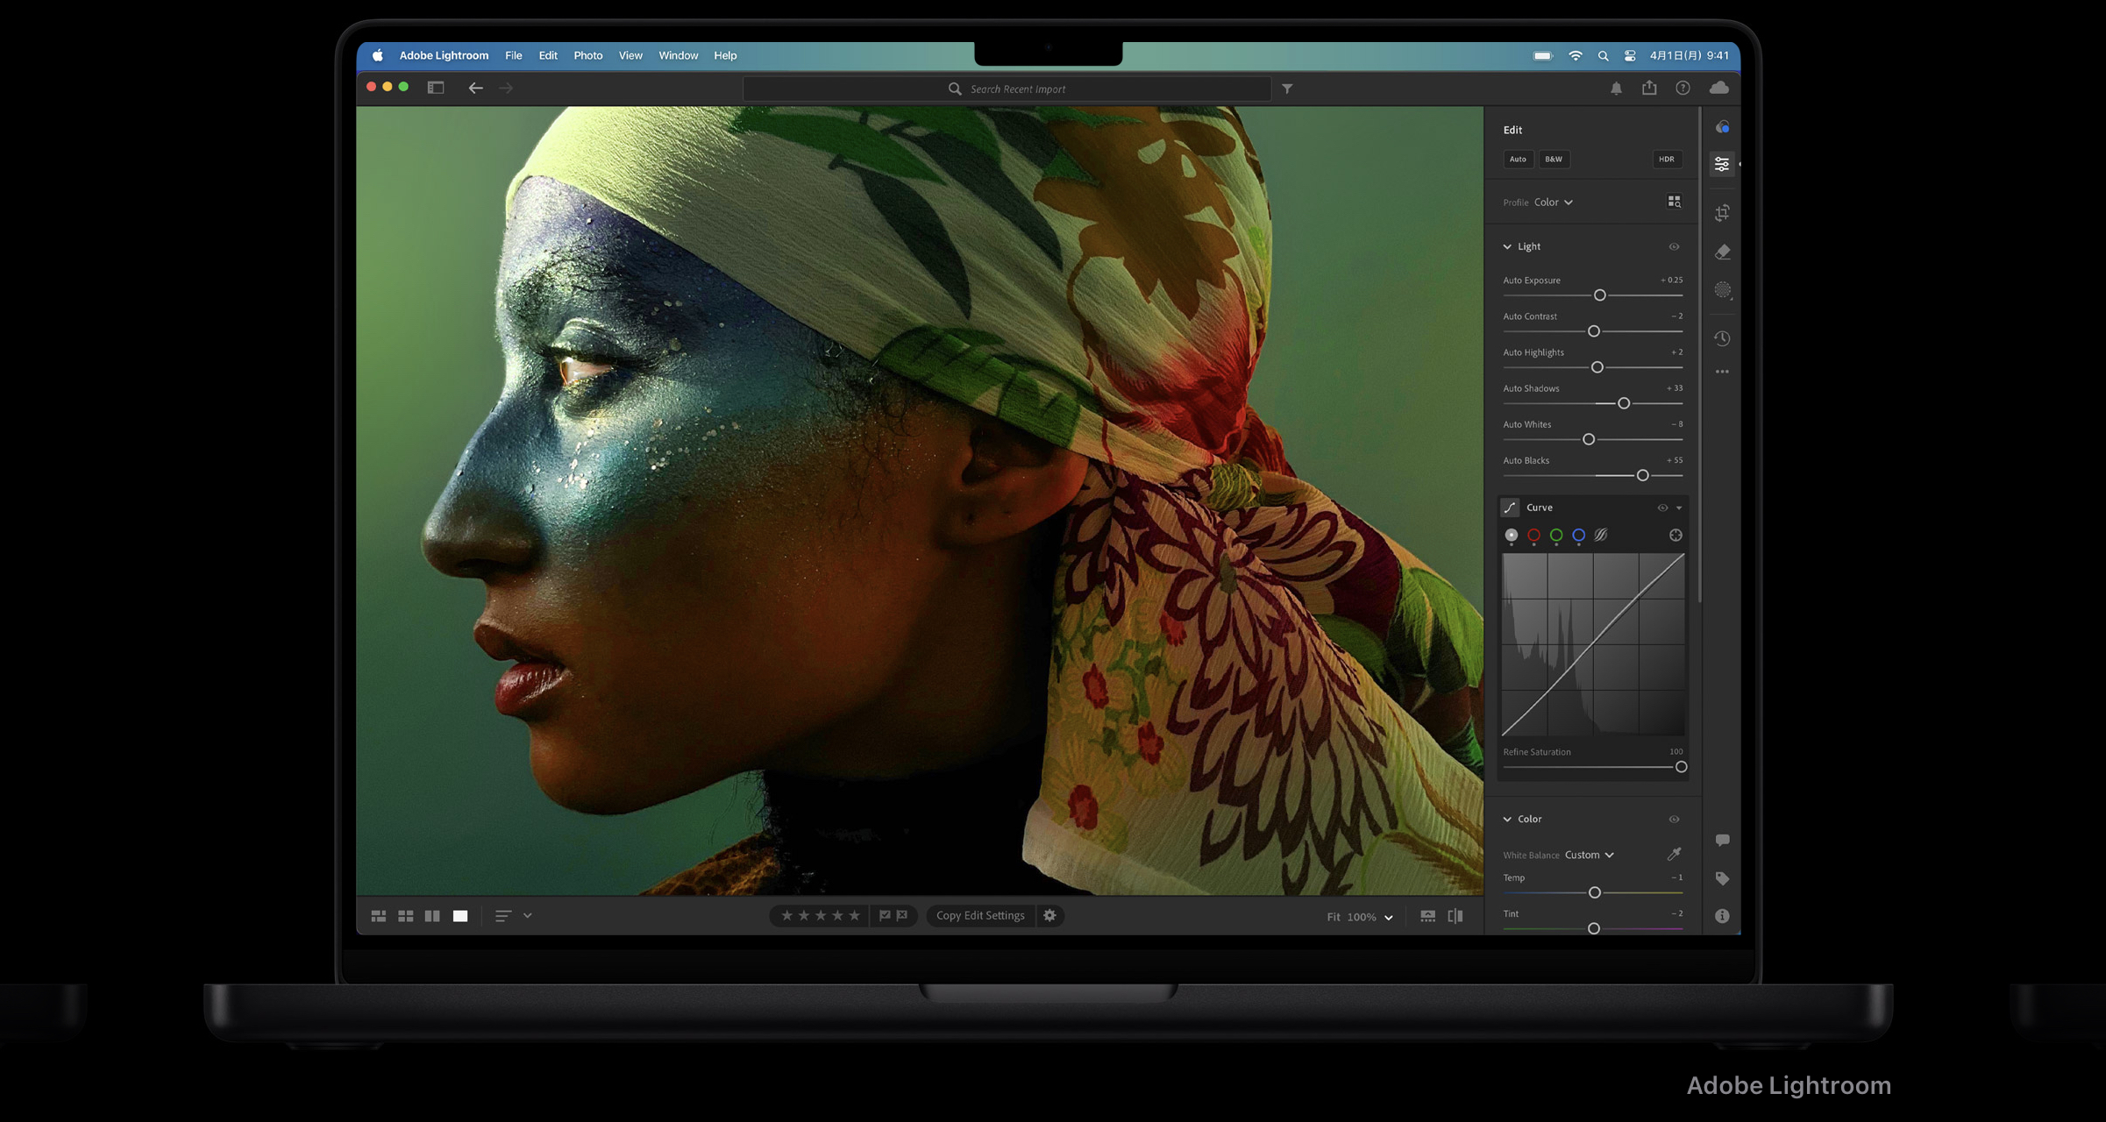Toggle Color panel visibility eye

(x=1674, y=820)
